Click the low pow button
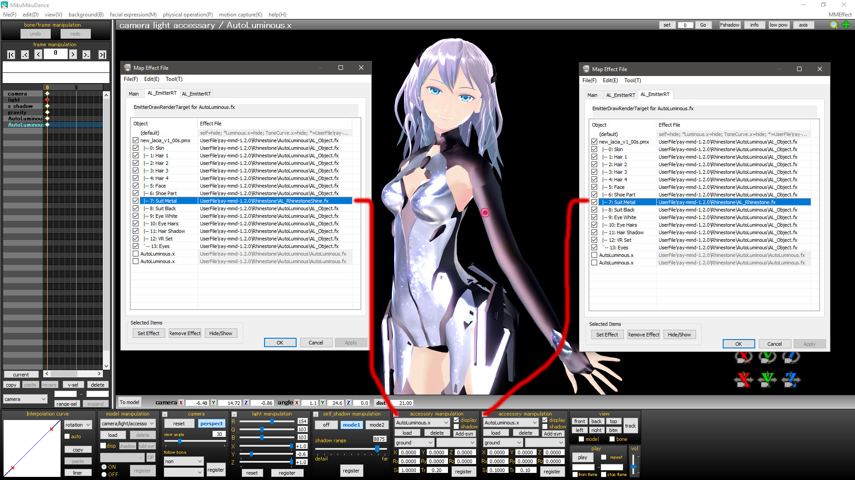This screenshot has height=480, width=855. 778,25
